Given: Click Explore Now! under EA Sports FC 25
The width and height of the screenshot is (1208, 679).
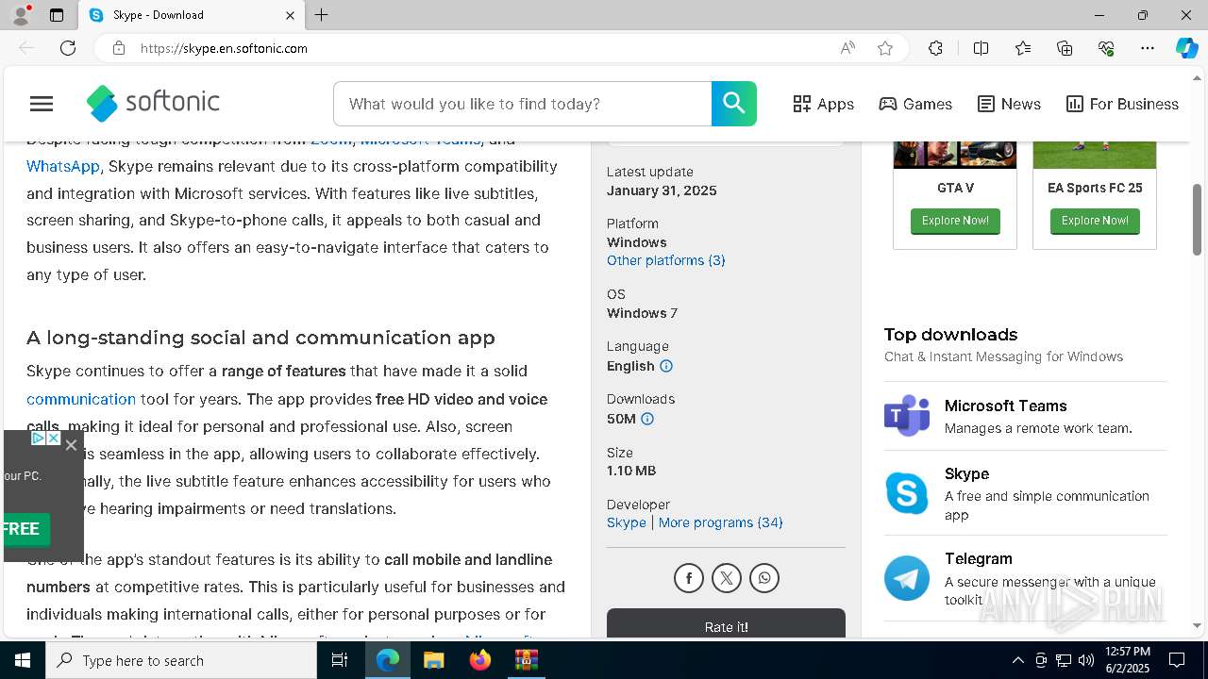Looking at the screenshot, I should tap(1095, 221).
